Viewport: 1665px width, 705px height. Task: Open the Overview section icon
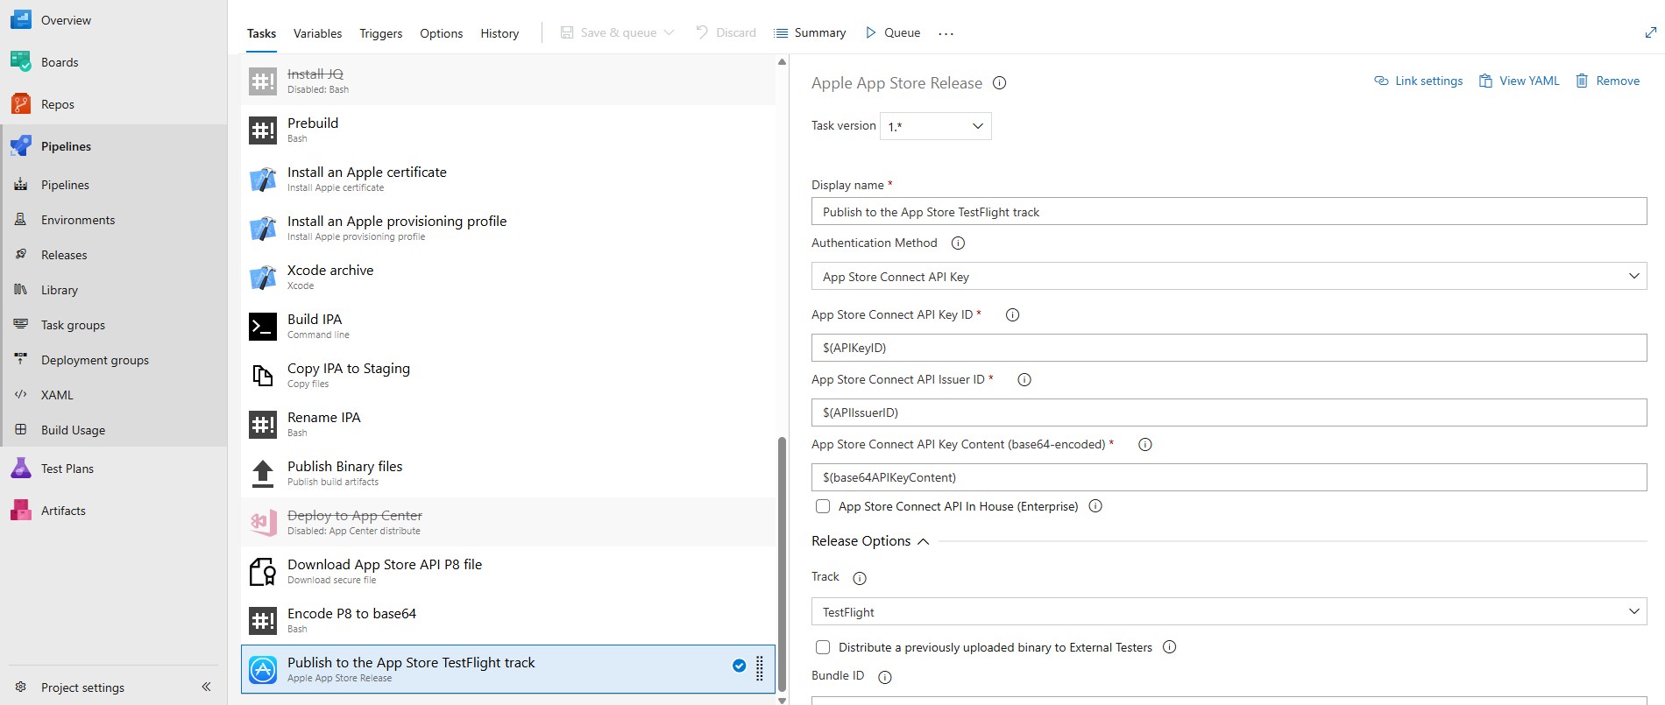click(21, 19)
